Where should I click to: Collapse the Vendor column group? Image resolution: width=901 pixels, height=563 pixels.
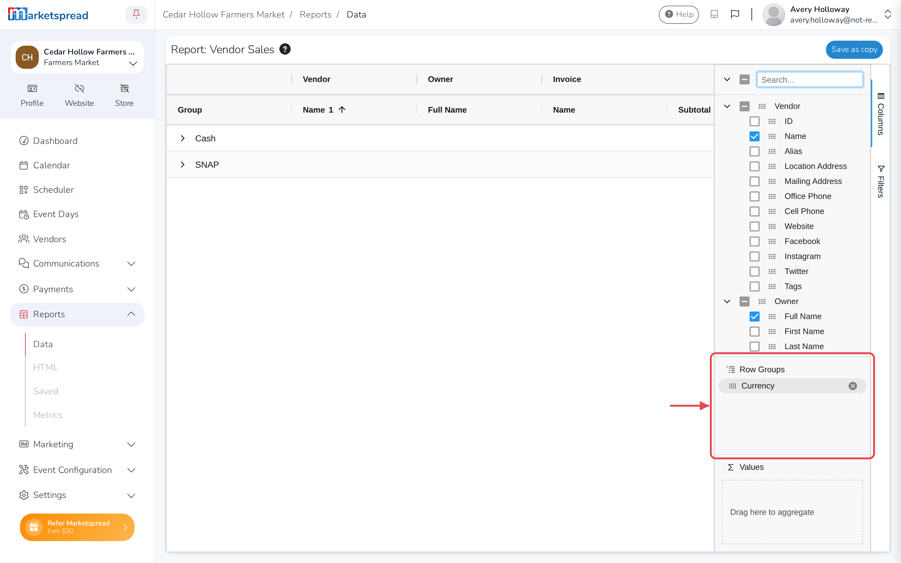click(x=727, y=106)
